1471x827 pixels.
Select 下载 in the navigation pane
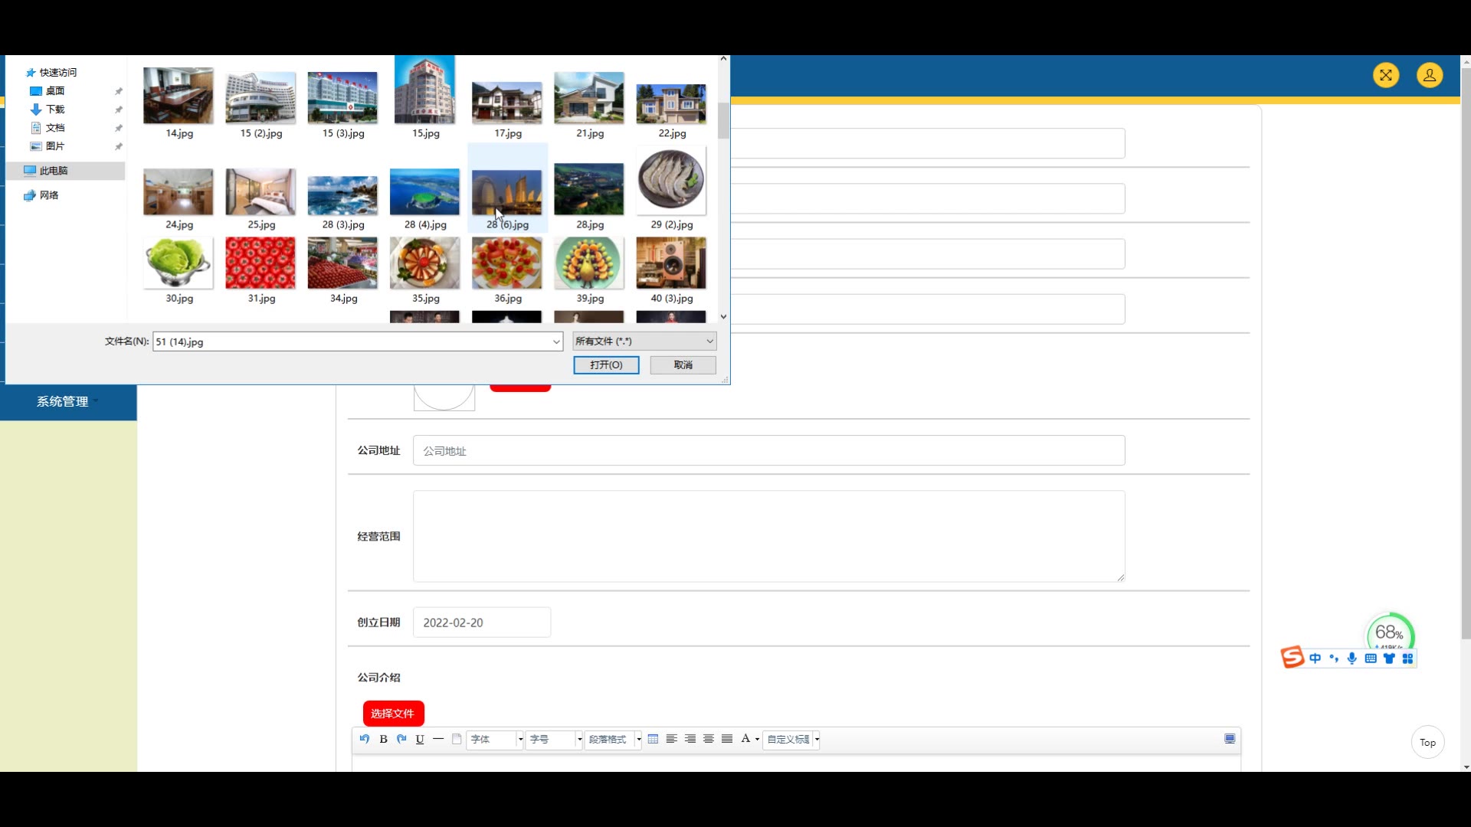[x=55, y=110]
